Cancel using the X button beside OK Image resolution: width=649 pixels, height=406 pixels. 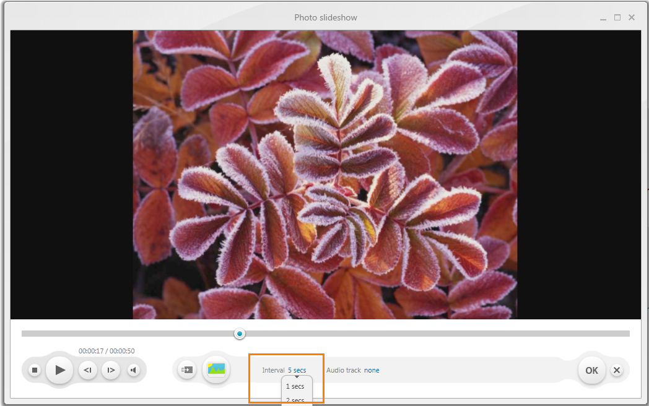[617, 370]
